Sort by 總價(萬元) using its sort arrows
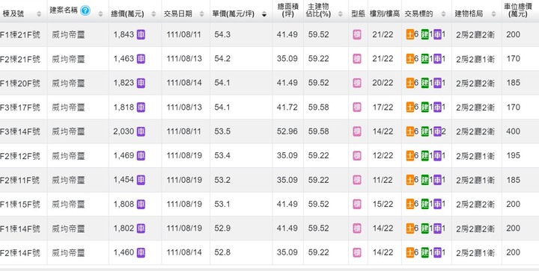The height and width of the screenshot is (271, 539). coord(153,14)
